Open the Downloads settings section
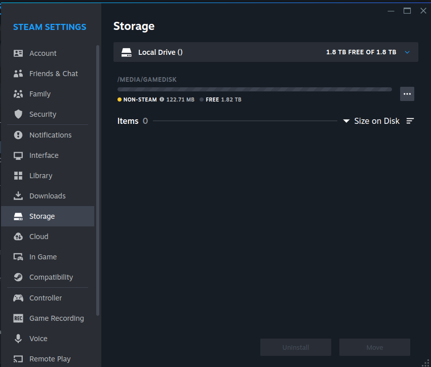The width and height of the screenshot is (431, 367). tap(48, 196)
